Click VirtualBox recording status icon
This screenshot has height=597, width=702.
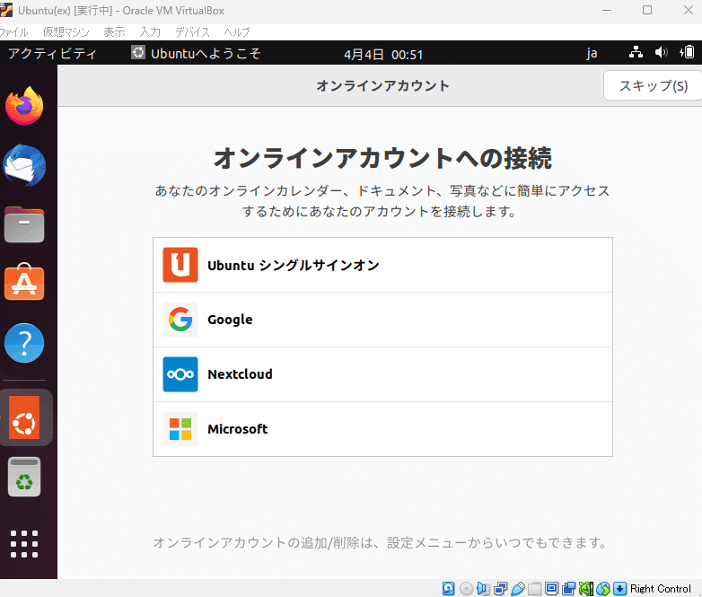tap(568, 589)
